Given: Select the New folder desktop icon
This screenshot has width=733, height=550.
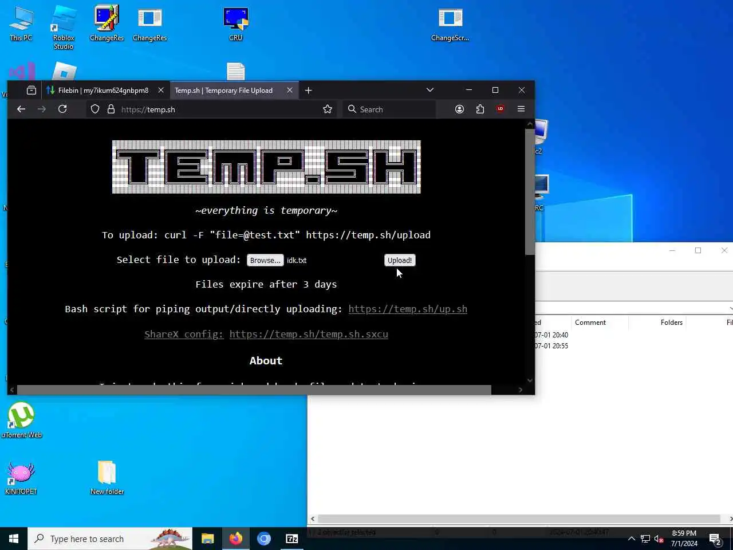Looking at the screenshot, I should click(107, 478).
